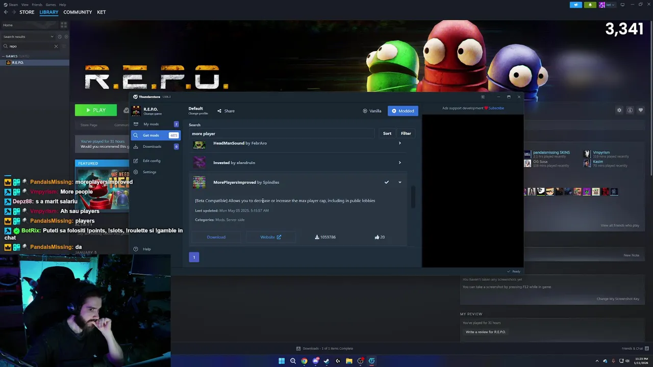Open My mods in Thunderstore sidebar
The height and width of the screenshot is (367, 653).
tap(155, 124)
